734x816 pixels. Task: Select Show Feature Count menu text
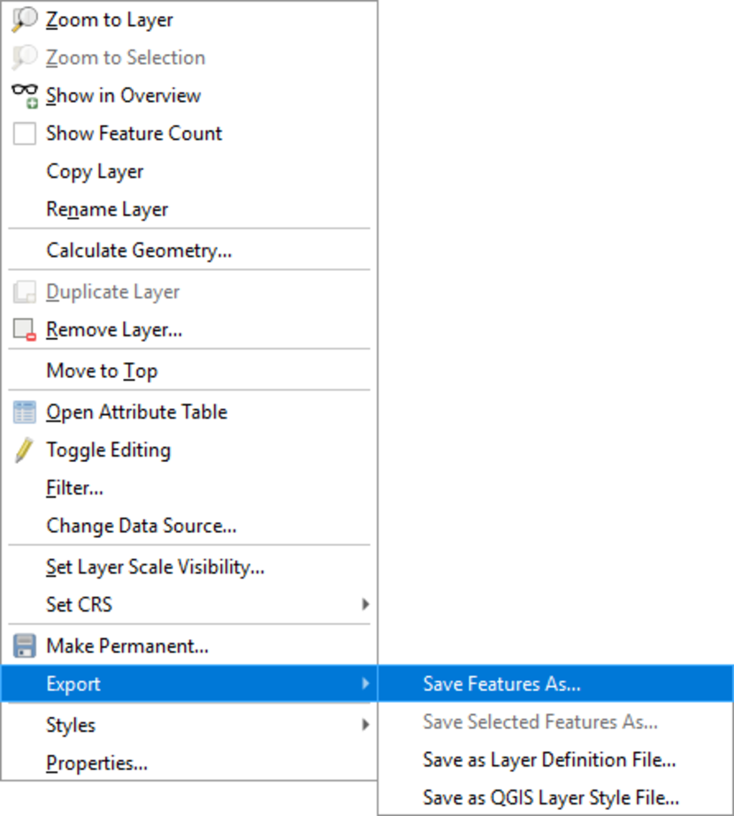click(134, 134)
